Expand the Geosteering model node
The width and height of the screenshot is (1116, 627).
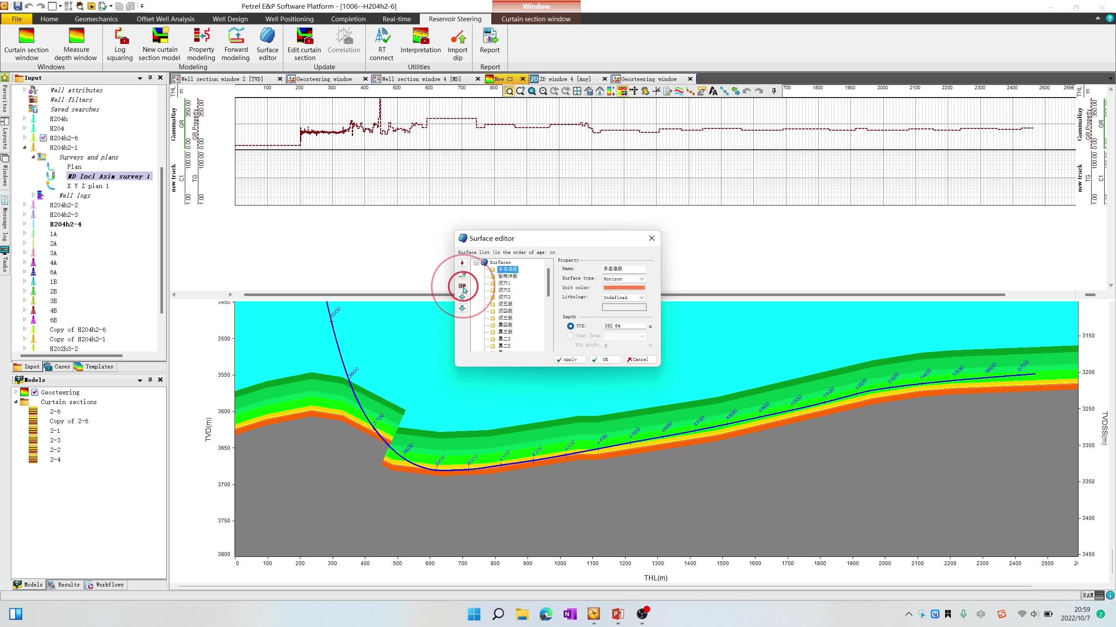[16, 392]
